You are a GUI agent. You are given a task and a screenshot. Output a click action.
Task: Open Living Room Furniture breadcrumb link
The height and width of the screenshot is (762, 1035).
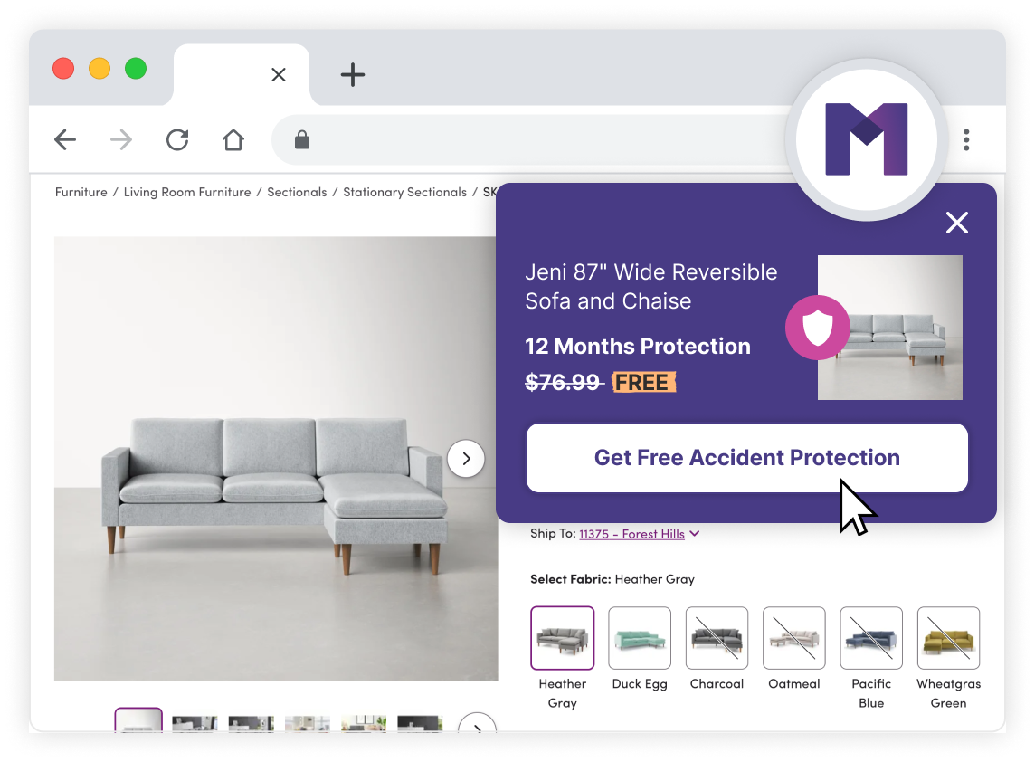click(187, 192)
